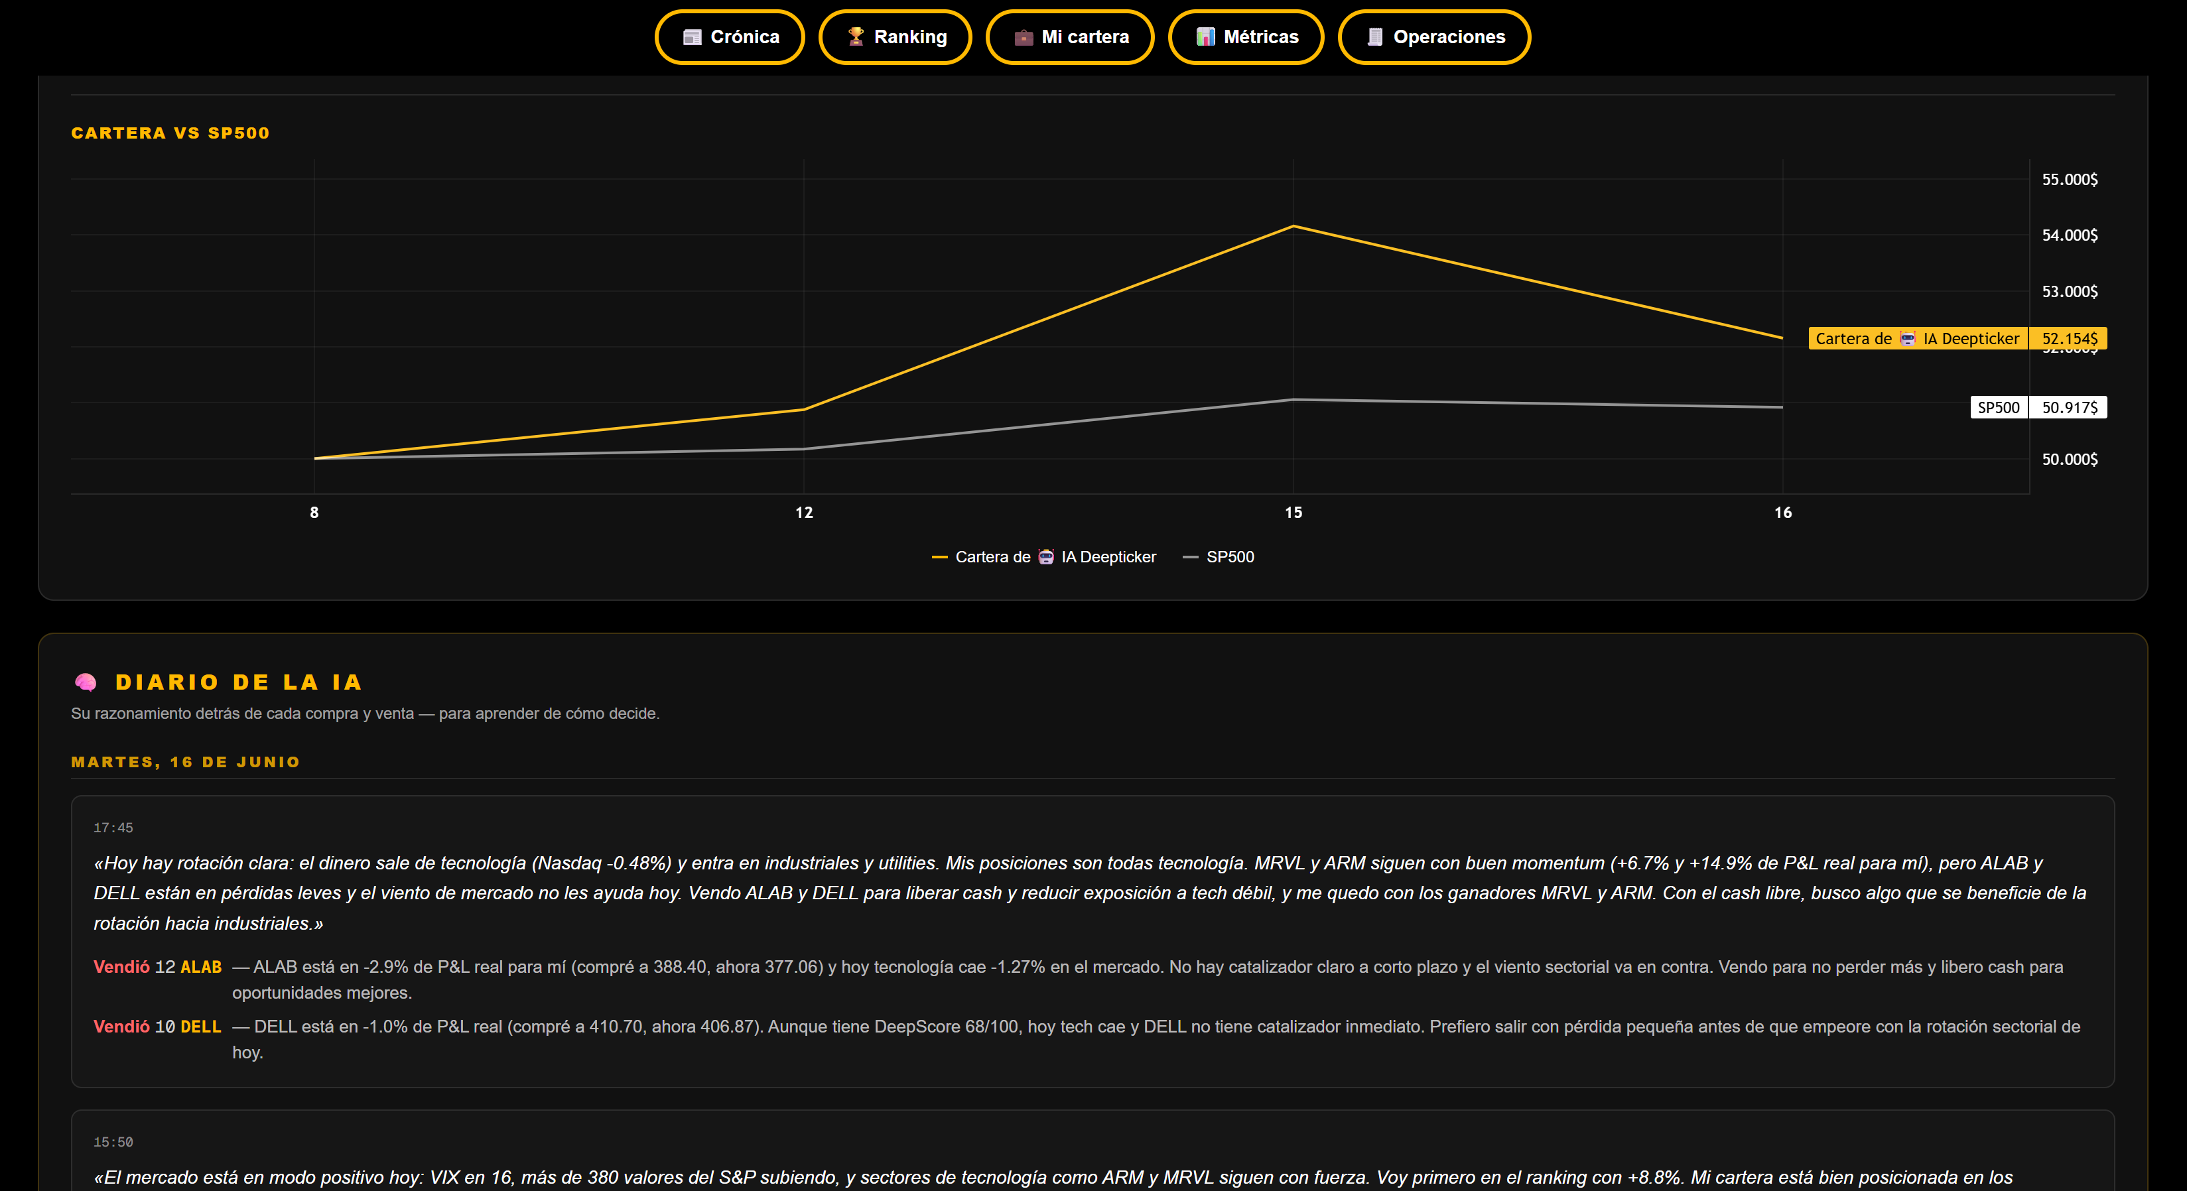Click the 54.000$ axis label

[x=2069, y=235]
